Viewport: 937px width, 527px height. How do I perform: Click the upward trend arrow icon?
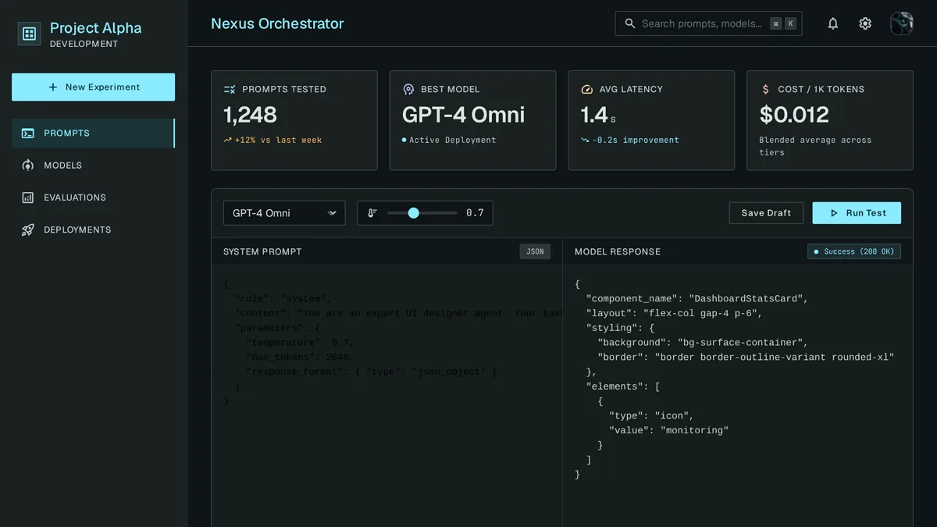[x=227, y=141]
